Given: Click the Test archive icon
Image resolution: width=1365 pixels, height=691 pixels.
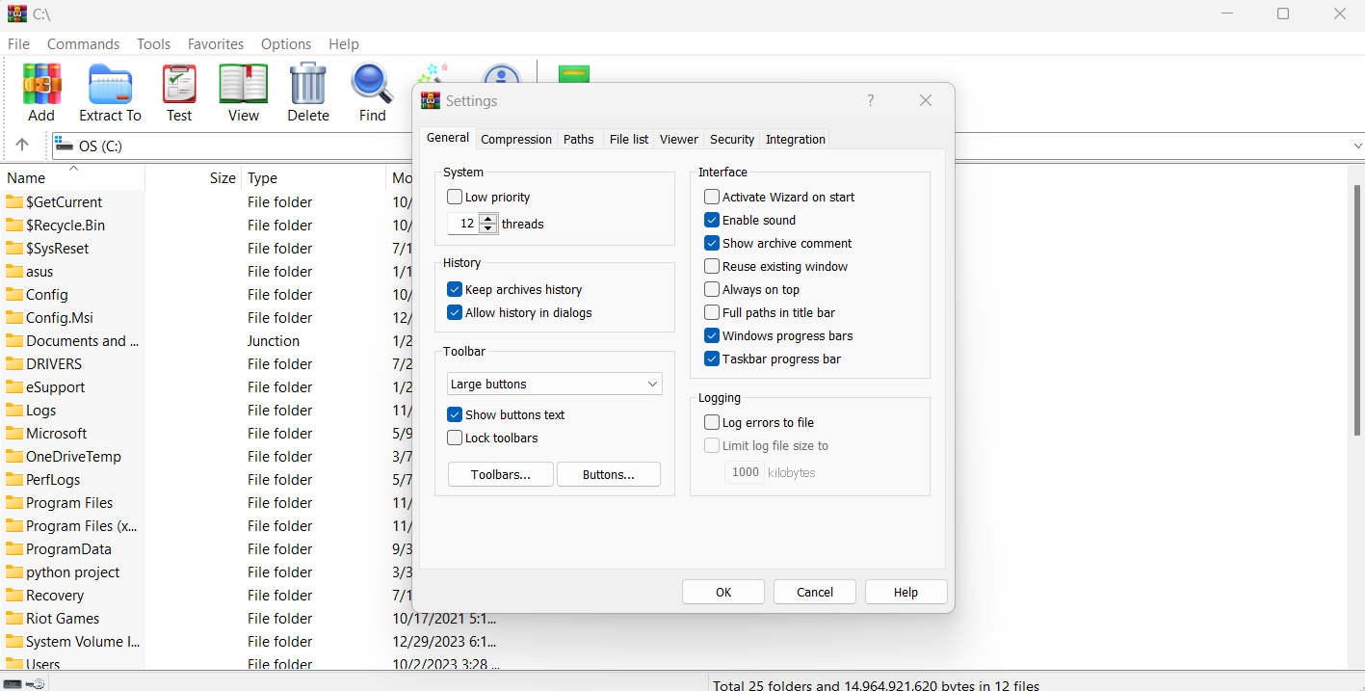Looking at the screenshot, I should click(x=179, y=85).
